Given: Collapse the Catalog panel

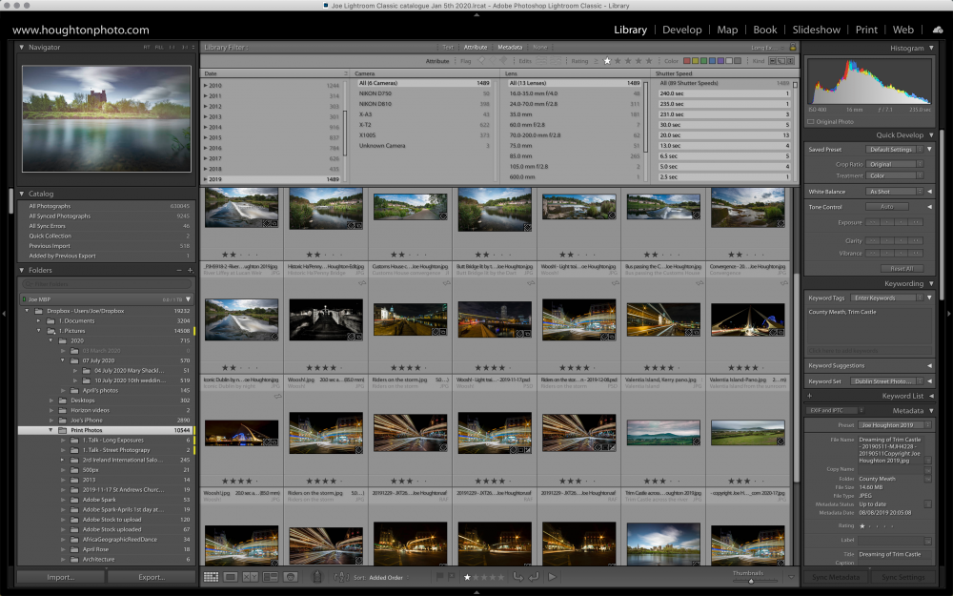Looking at the screenshot, I should [x=22, y=194].
